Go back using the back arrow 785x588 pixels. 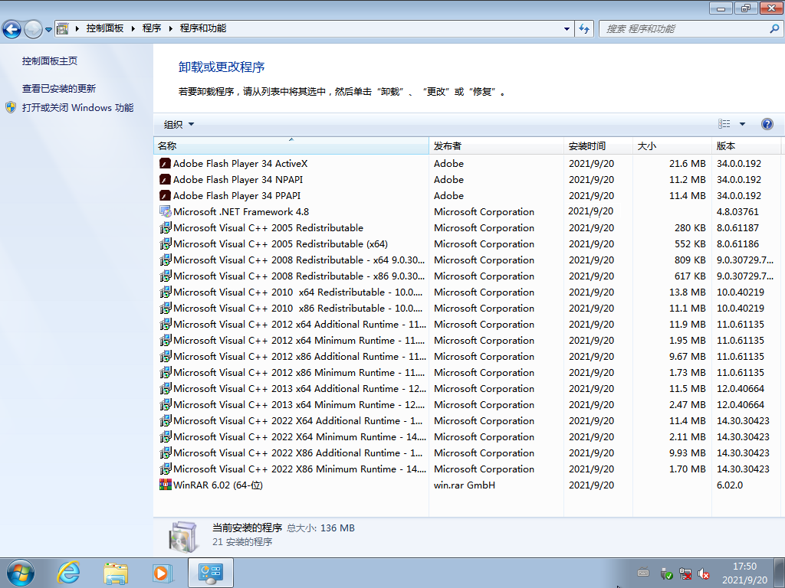click(12, 28)
